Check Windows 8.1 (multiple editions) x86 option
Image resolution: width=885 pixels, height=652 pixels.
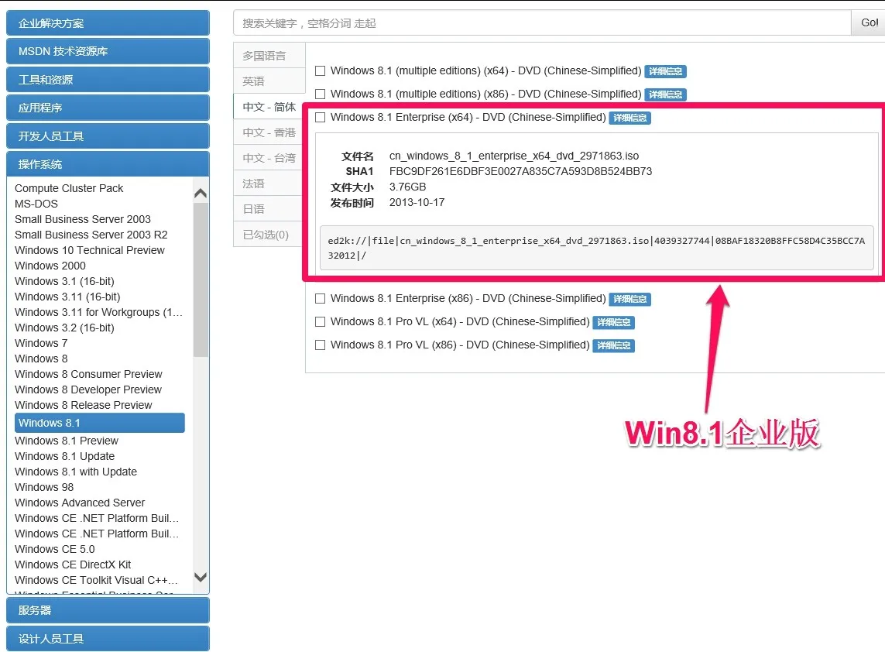pos(320,94)
